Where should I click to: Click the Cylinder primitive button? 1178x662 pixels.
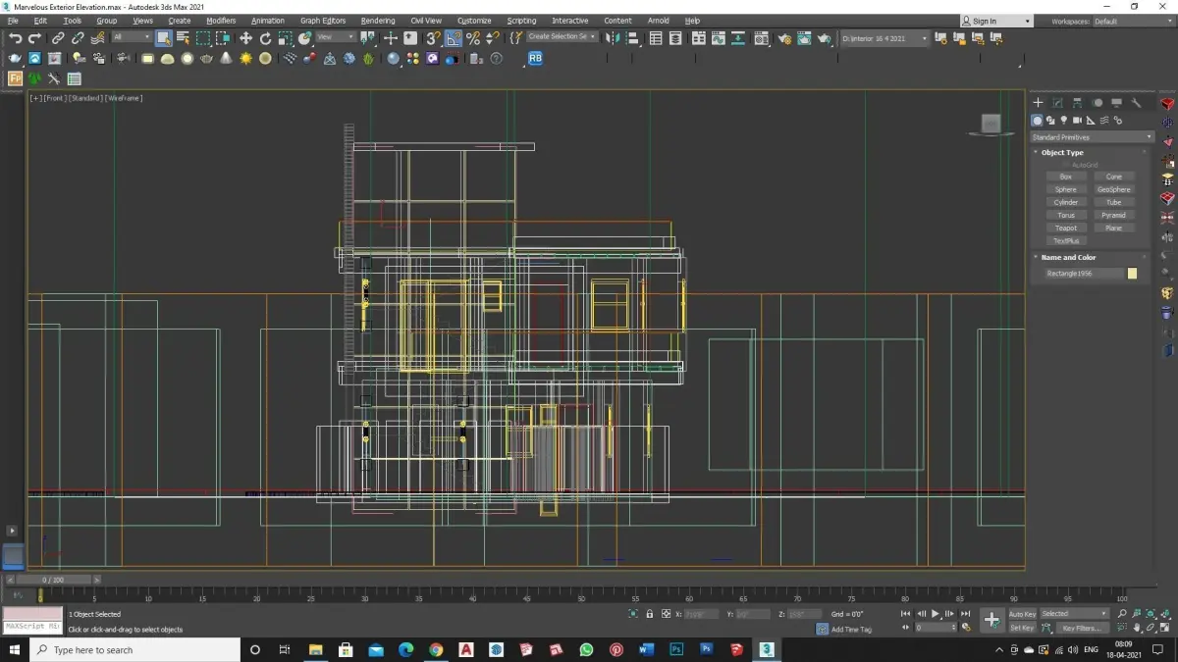pyautogui.click(x=1066, y=202)
